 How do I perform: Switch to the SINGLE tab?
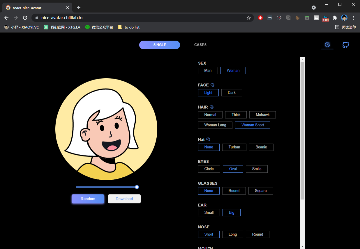point(160,45)
